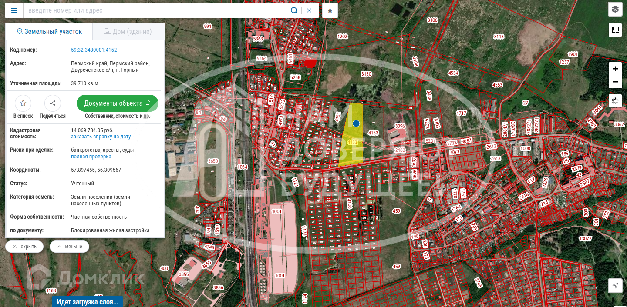Viewport: 627px width, 307px height.
Task: Click map parcel label 4152
Action: click(x=352, y=142)
